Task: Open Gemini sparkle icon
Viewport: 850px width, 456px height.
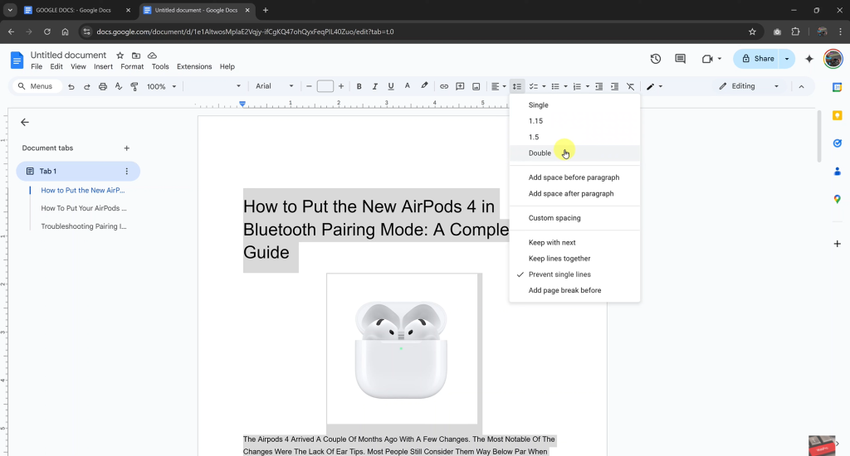Action: [809, 59]
